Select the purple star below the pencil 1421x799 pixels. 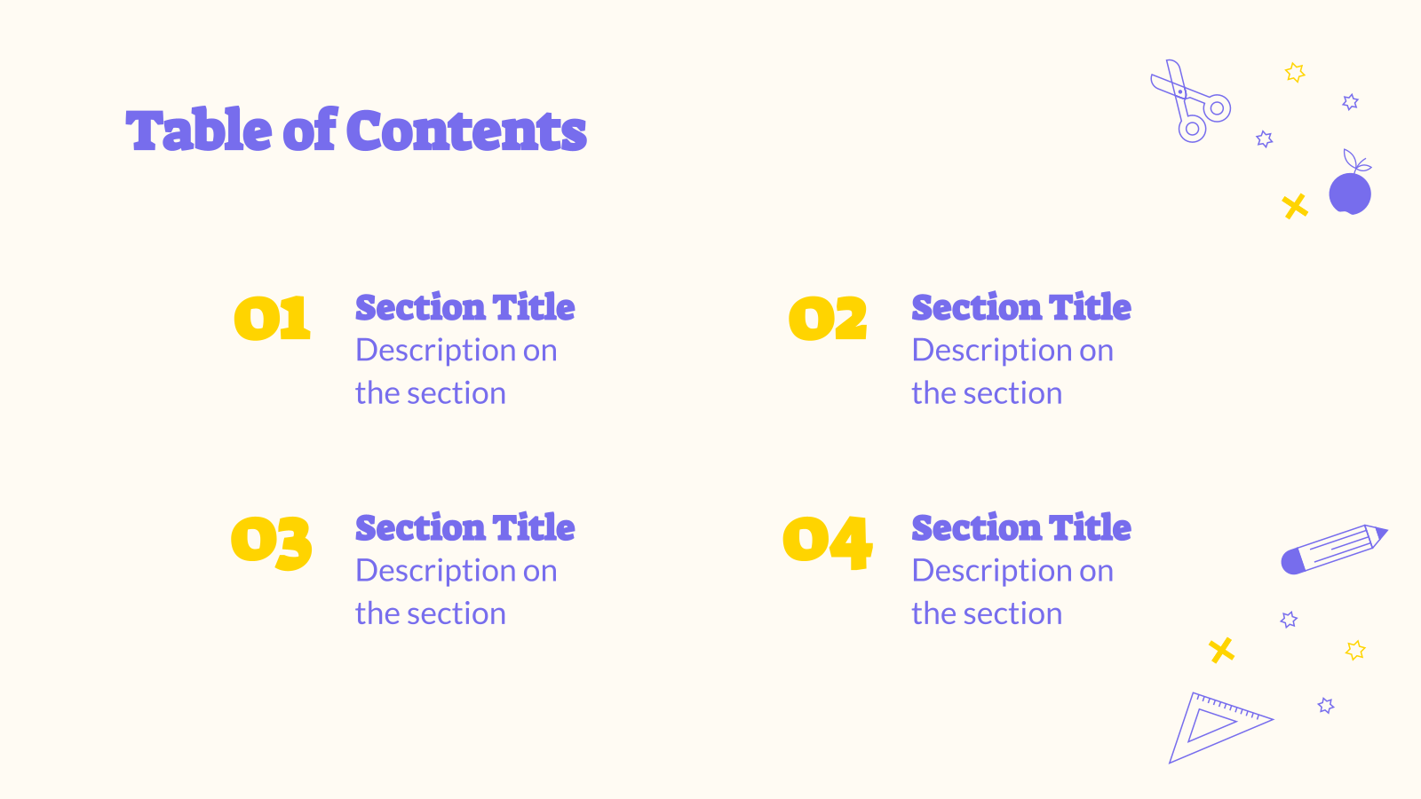click(x=1289, y=620)
